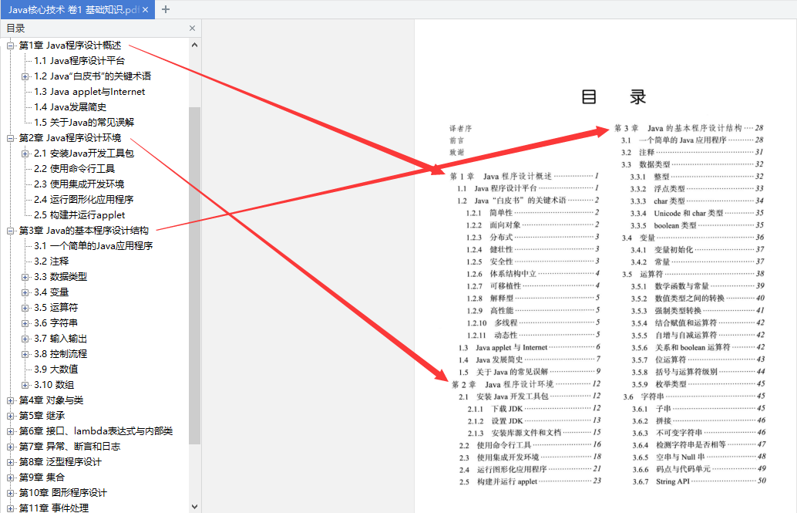The image size is (797, 513).
Task: Open bookmark 1.3 Java applet与Internet
Action: click(89, 92)
